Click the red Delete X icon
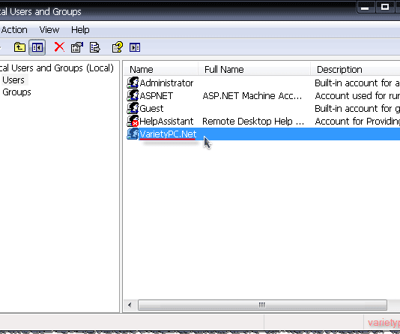This screenshot has width=400, height=334. pos(59,47)
